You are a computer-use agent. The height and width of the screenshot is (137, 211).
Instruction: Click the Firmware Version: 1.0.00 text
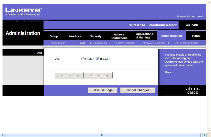pos(190,17)
